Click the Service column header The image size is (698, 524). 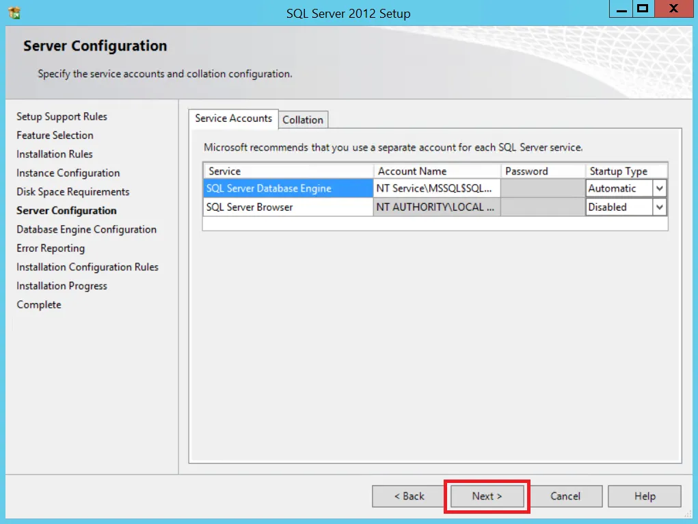coord(288,171)
